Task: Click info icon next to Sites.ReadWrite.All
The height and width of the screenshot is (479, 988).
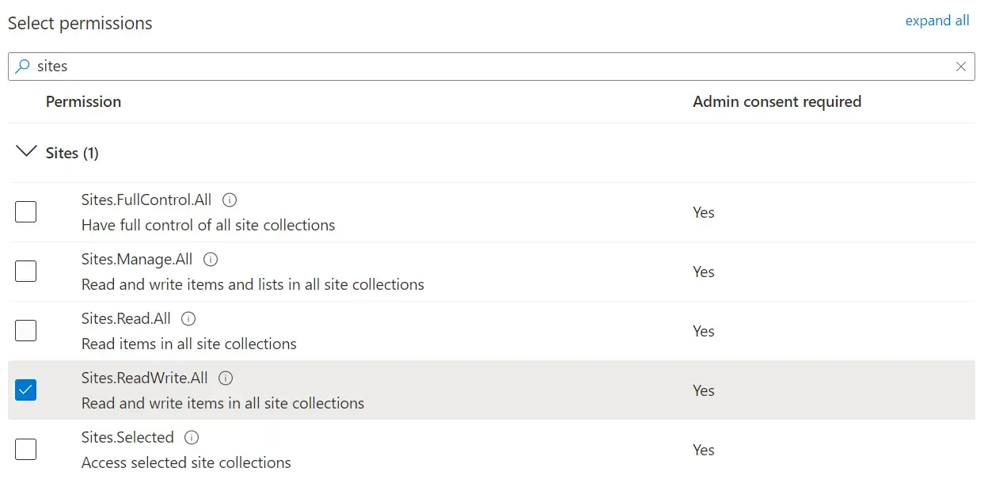Action: (x=225, y=378)
